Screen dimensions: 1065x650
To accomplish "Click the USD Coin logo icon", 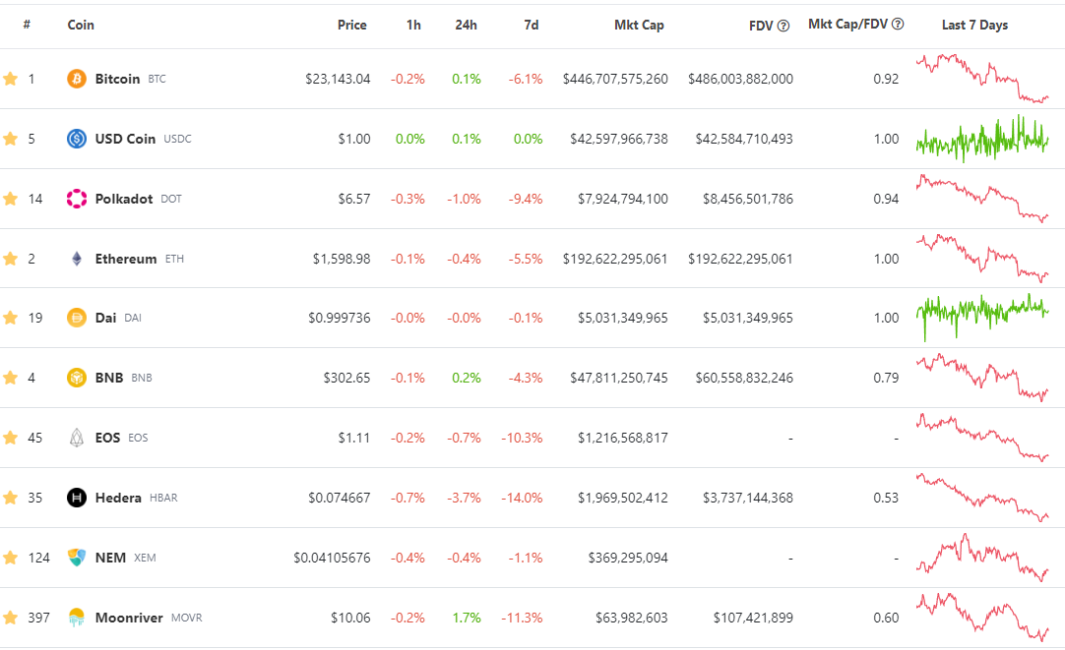I will [77, 139].
